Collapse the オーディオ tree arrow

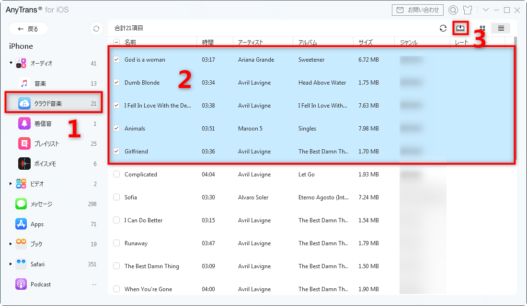click(11, 63)
